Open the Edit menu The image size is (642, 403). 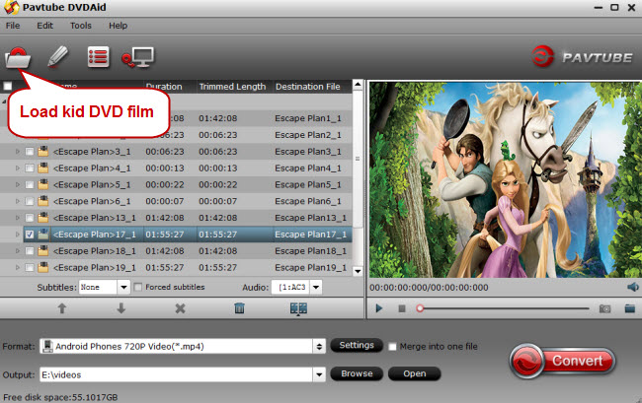pos(45,26)
